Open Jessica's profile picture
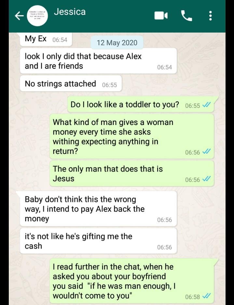This screenshot has width=234, height=305. pyautogui.click(x=37, y=16)
